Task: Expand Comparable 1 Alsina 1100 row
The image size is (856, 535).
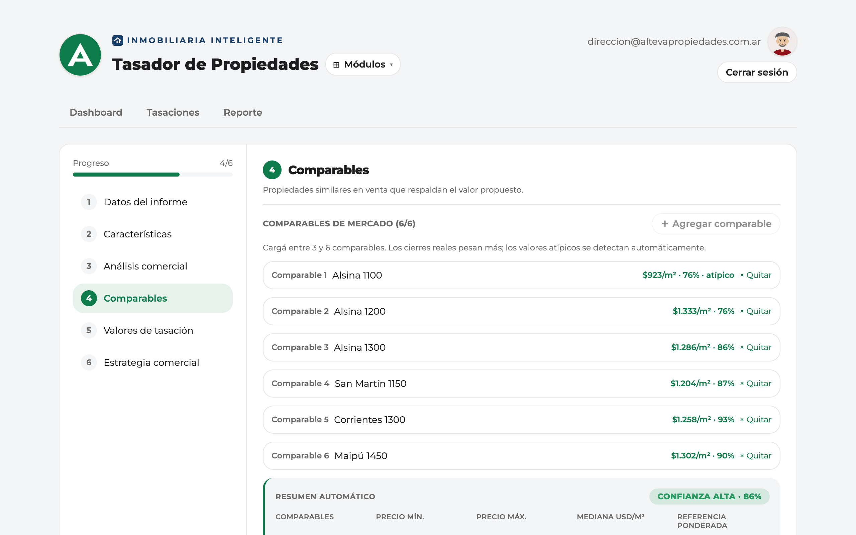Action: pos(521,275)
